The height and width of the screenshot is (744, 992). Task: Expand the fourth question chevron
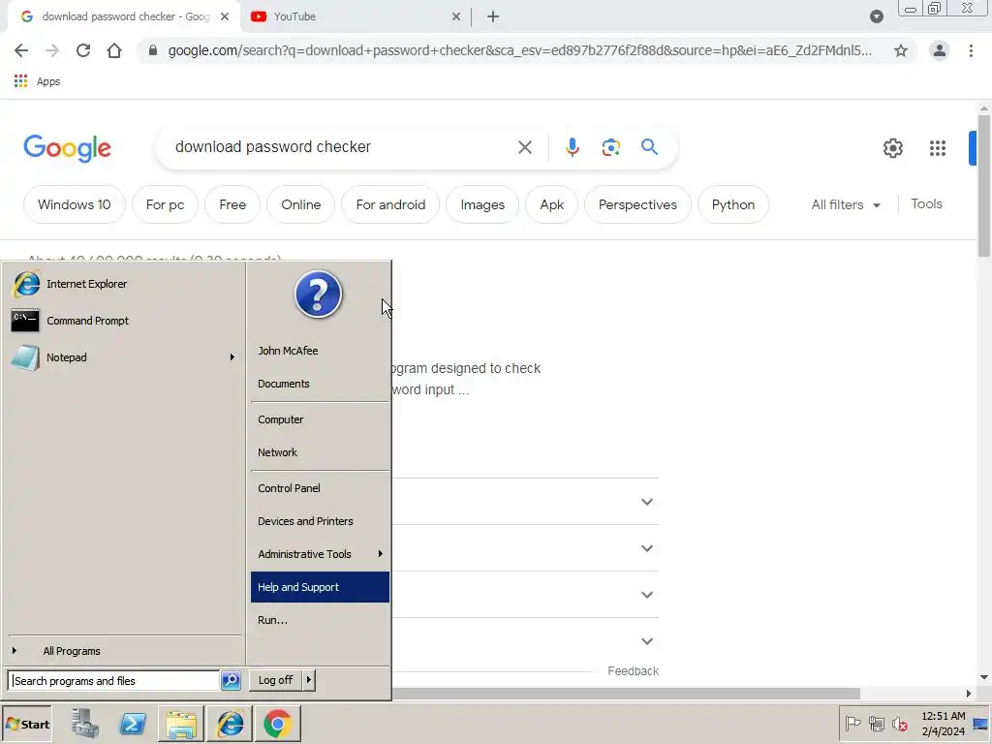click(x=646, y=641)
